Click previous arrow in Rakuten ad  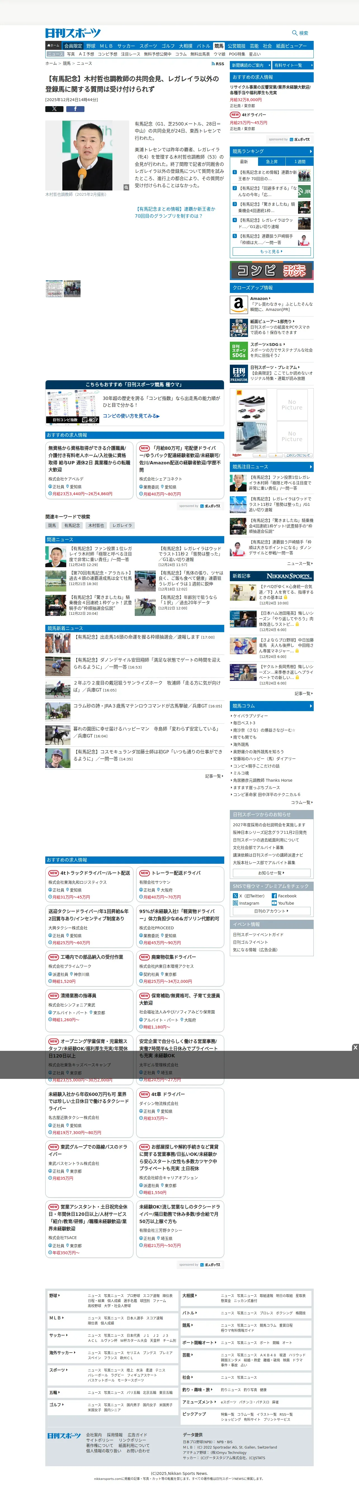(259, 455)
